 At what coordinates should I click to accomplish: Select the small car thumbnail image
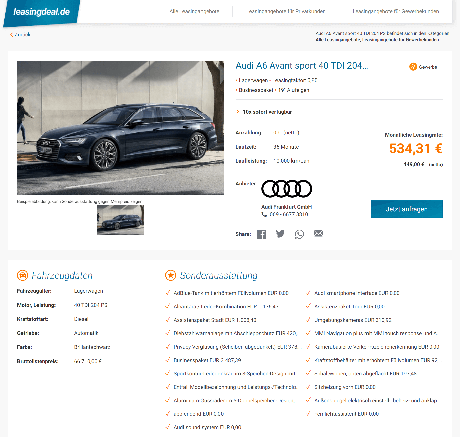tap(121, 220)
